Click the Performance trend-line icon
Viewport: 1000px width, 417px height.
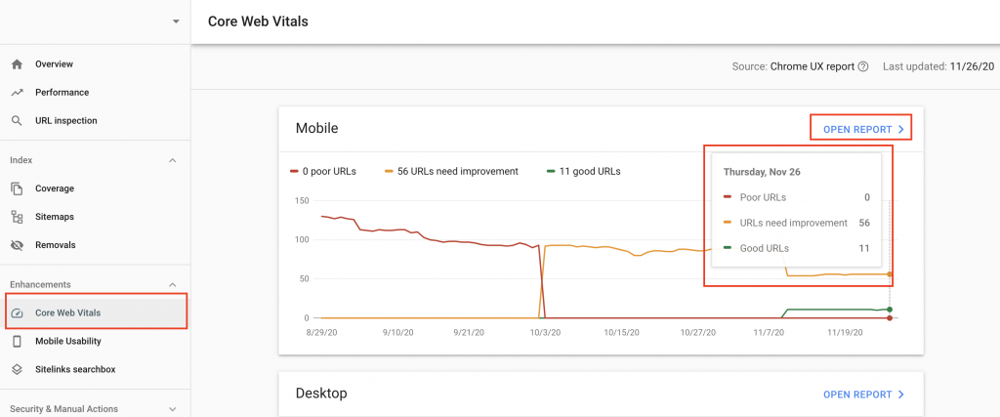click(x=18, y=93)
